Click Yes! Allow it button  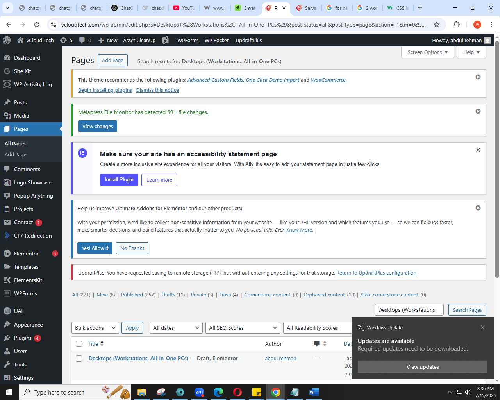95,248
